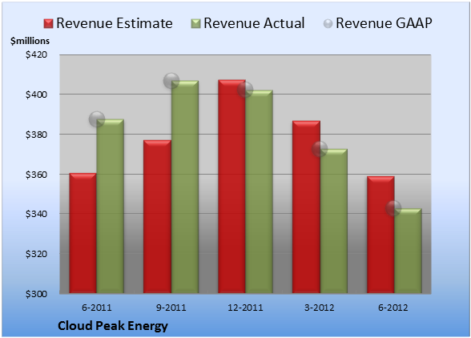Click the GAAP sphere marker for 9-2011
The width and height of the screenshot is (471, 338).
tap(171, 81)
